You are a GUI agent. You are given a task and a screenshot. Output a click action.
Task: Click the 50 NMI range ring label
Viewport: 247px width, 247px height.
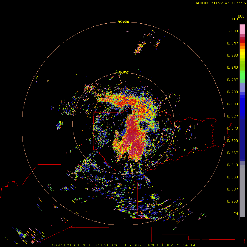pos(123,72)
